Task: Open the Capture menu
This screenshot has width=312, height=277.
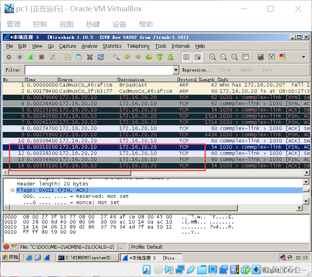Action: click(67, 46)
